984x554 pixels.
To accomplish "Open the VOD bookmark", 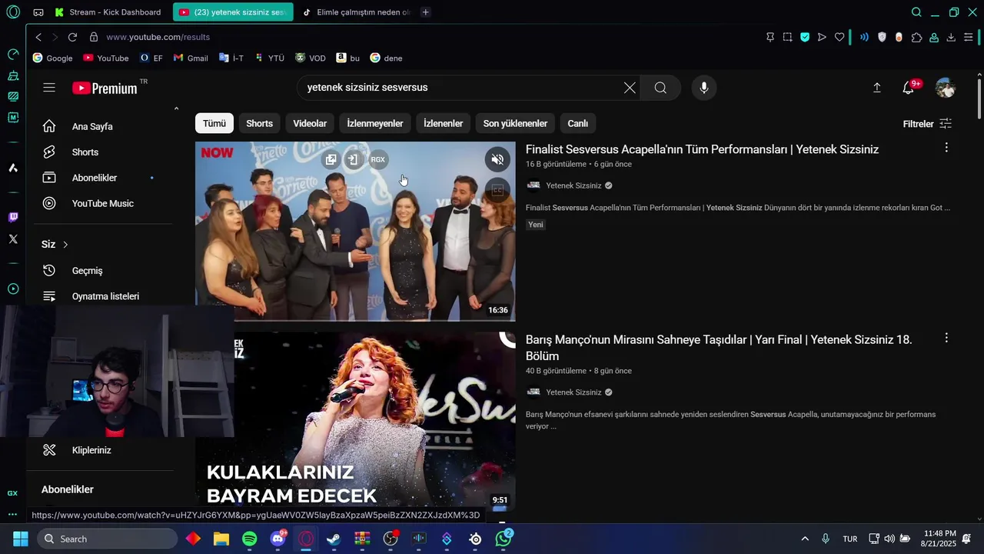I will 311,58.
